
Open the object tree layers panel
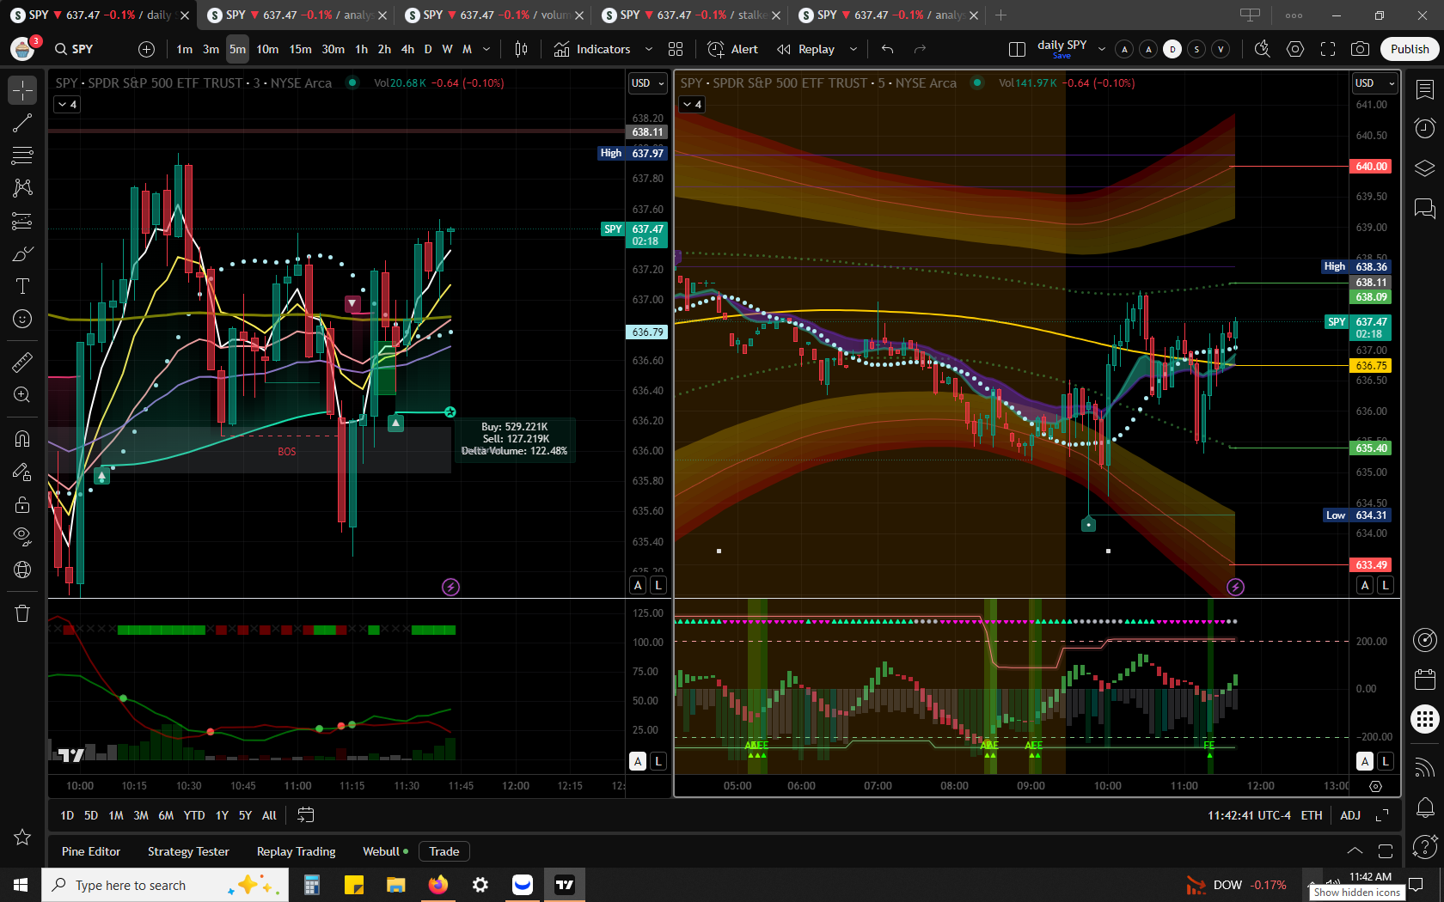pyautogui.click(x=1424, y=168)
